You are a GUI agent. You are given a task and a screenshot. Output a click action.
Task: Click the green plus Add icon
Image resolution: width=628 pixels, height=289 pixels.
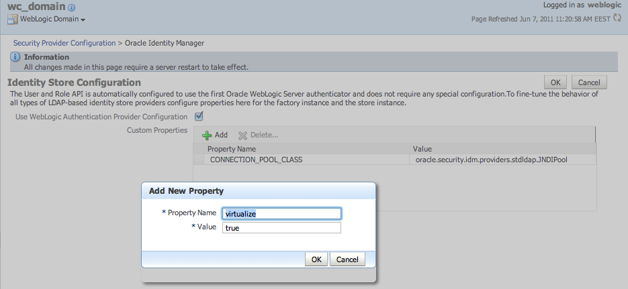(207, 135)
